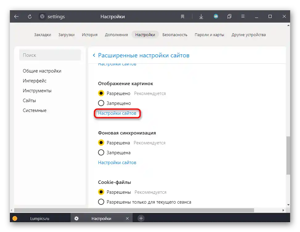Click Отображение картинок section heading
This screenshot has width=300, height=232.
[125, 84]
